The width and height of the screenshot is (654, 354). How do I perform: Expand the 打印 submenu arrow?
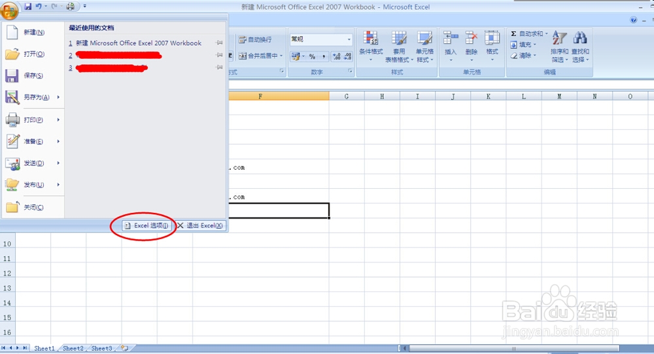(58, 120)
